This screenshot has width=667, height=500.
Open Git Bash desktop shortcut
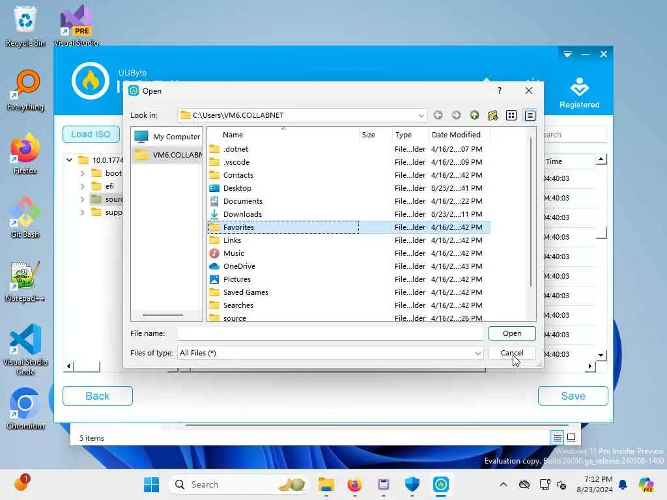[x=25, y=217]
